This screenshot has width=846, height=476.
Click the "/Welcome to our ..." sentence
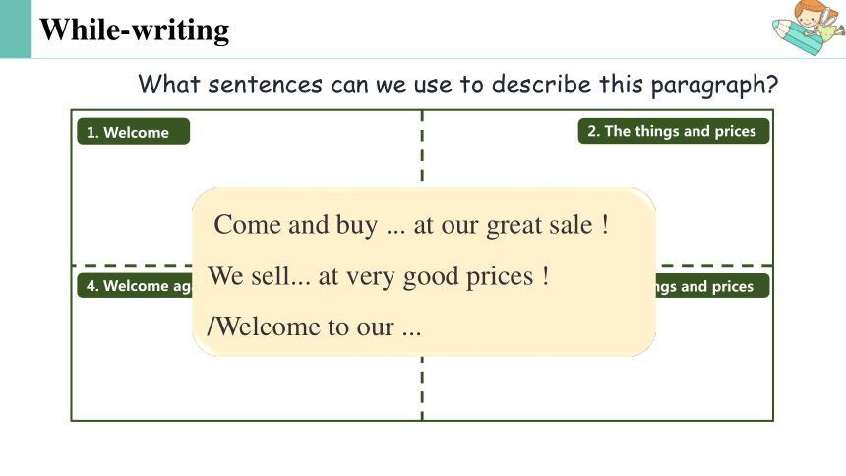314,327
